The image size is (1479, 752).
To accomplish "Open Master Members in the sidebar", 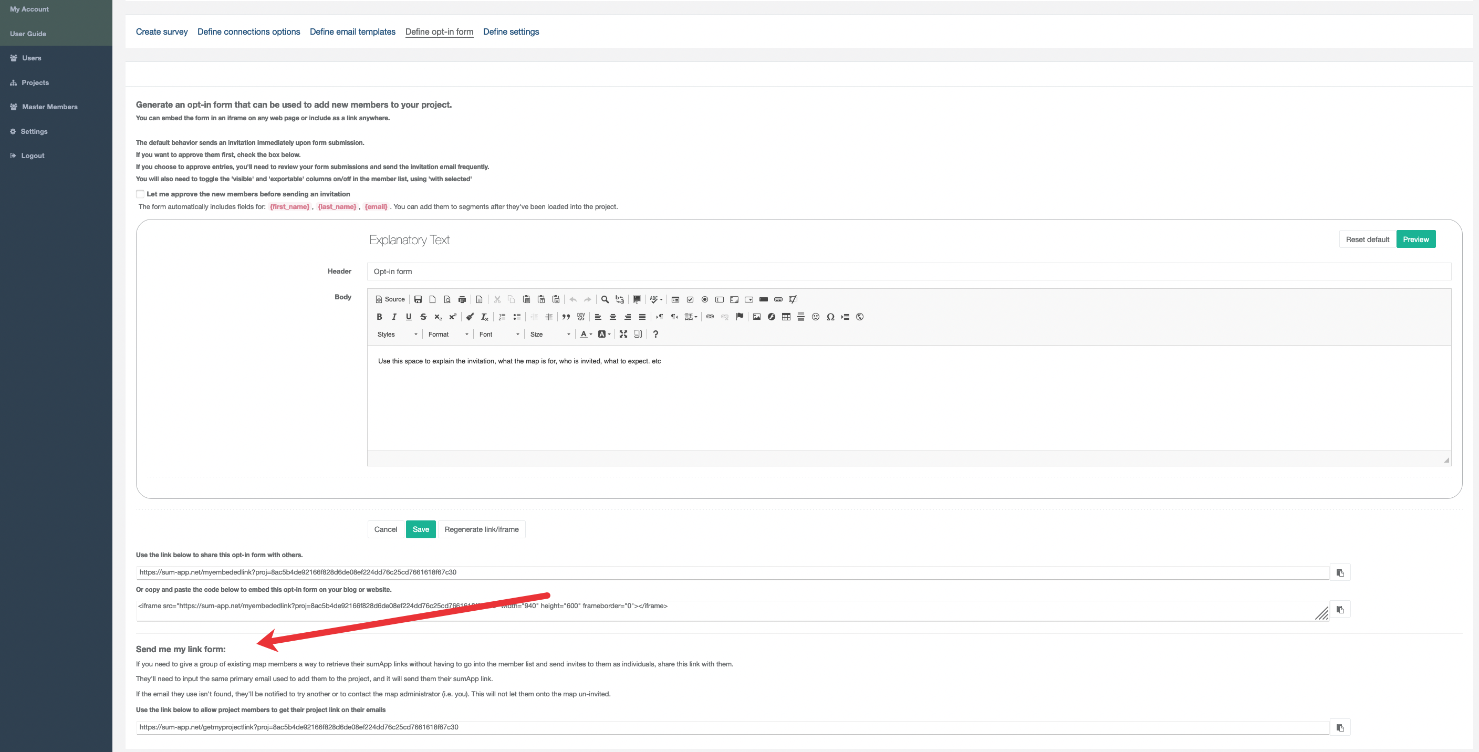I will (x=49, y=107).
